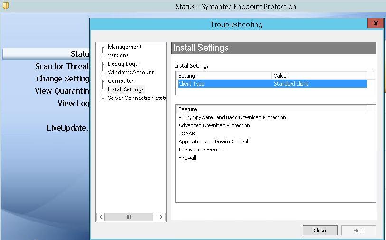This screenshot has height=240, width=386.
Task: Sort by the Value column header
Action: click(318, 76)
